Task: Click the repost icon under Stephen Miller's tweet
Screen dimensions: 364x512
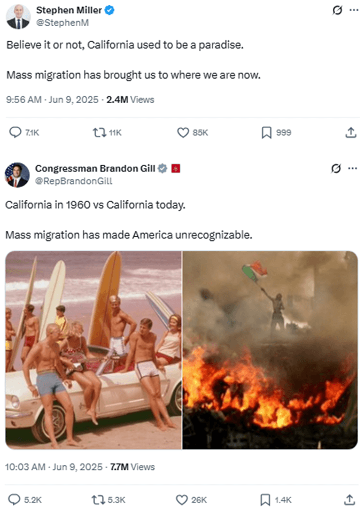Action: 100,132
